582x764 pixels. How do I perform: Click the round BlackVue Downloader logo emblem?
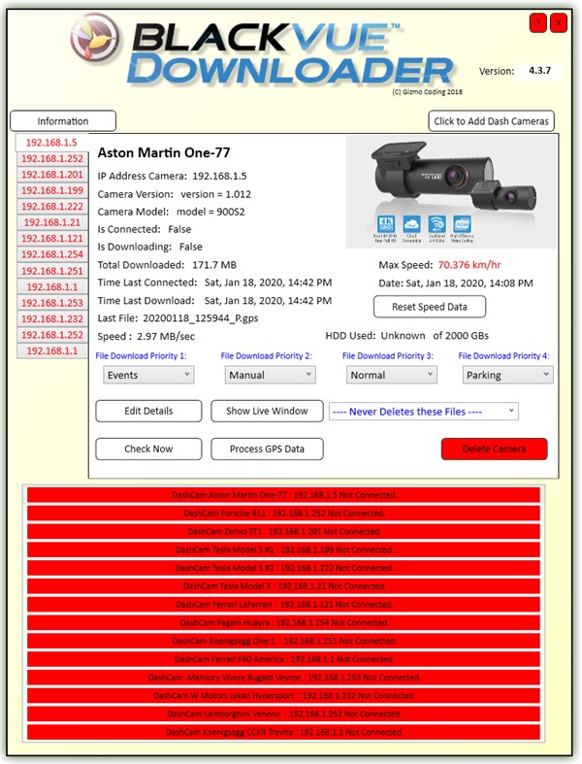pos(94,39)
